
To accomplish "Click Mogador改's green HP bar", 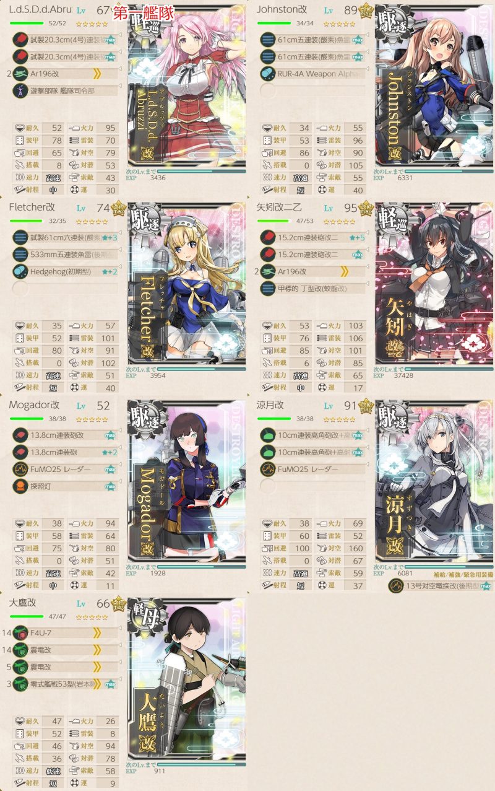I will click(x=27, y=418).
